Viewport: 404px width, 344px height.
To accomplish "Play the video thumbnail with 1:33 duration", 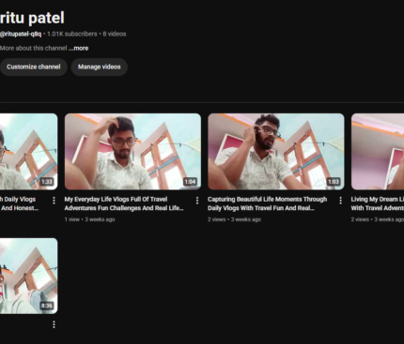I will 28,152.
